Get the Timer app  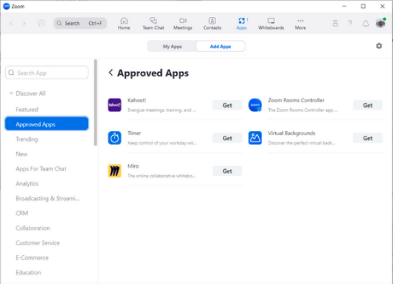tap(227, 138)
